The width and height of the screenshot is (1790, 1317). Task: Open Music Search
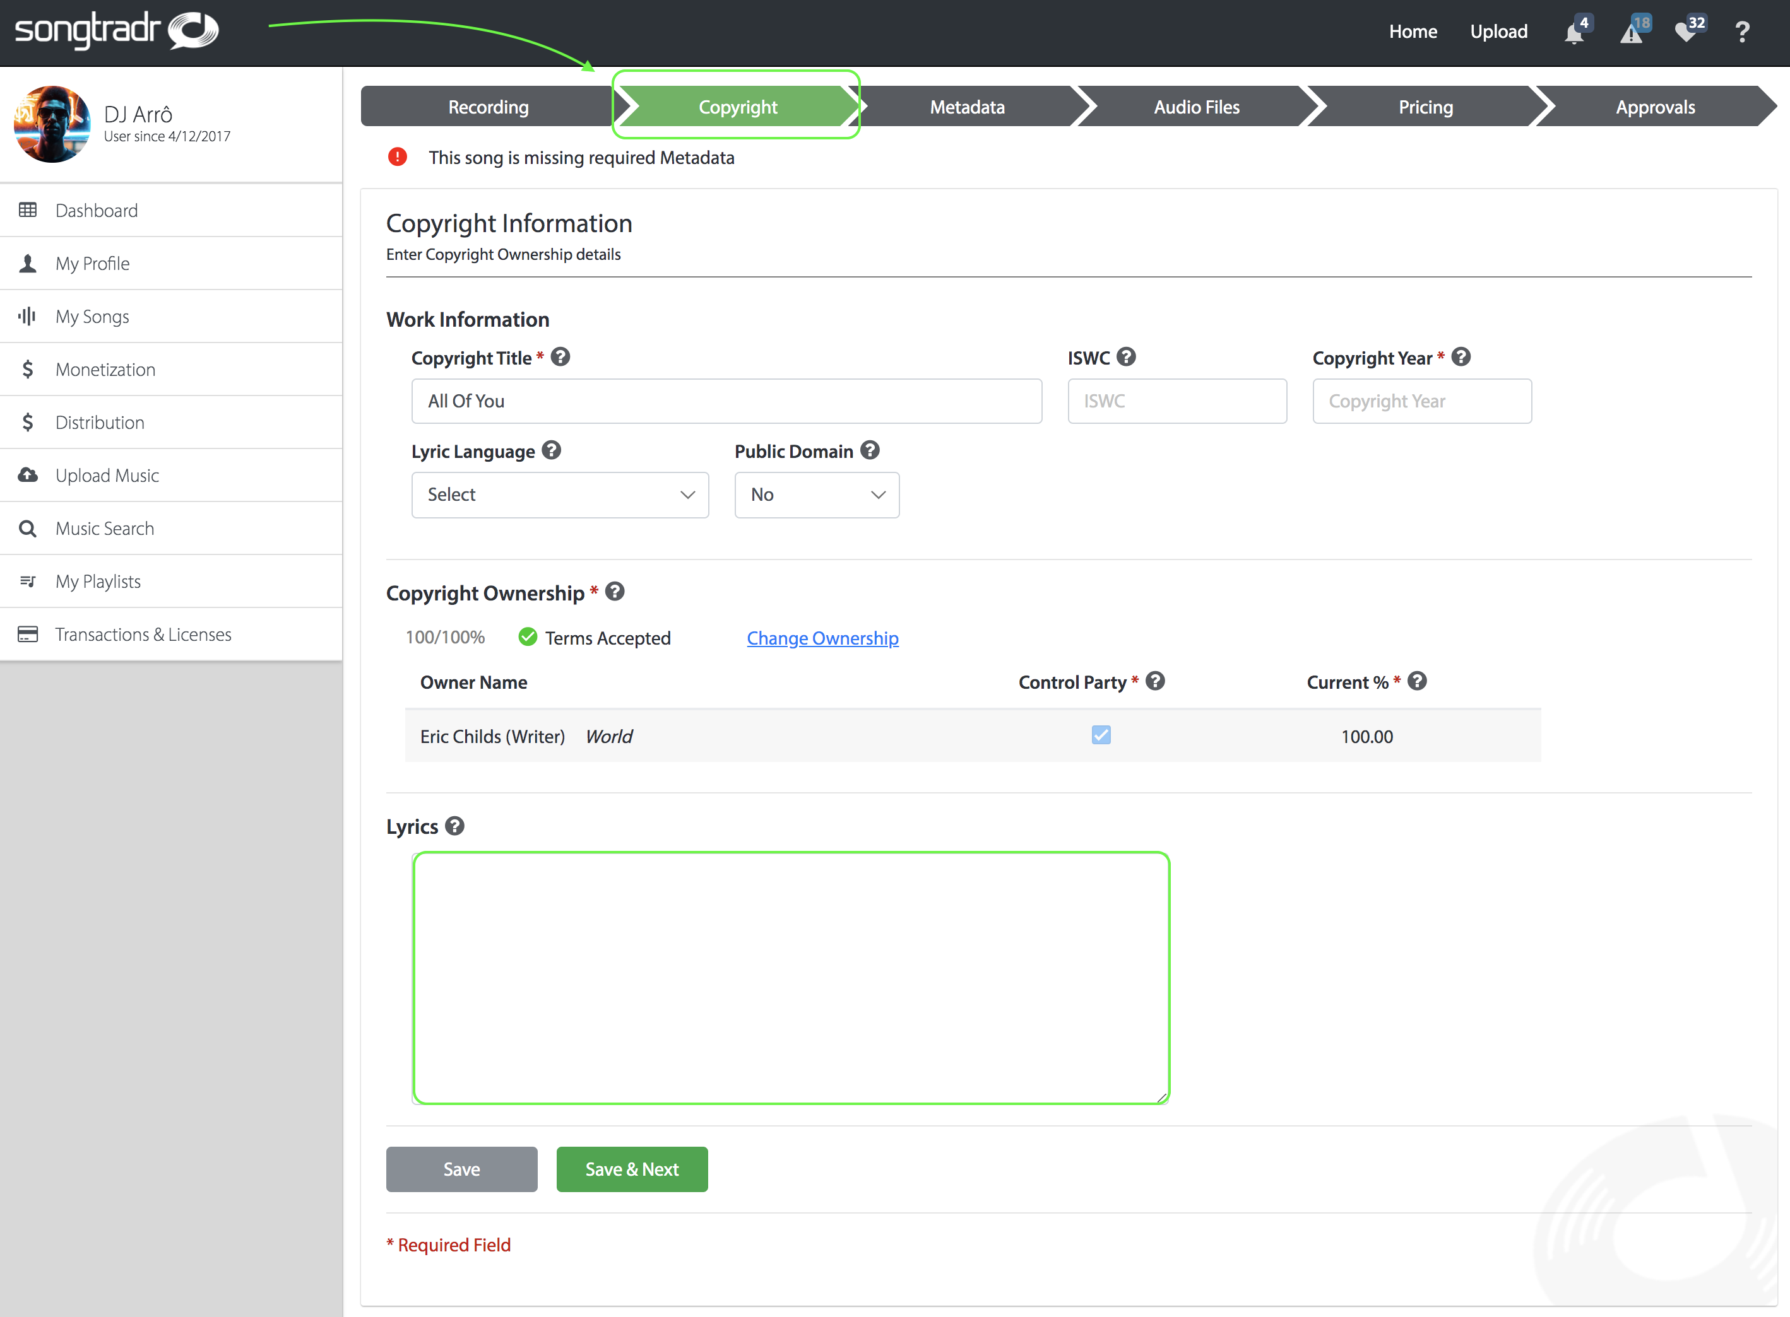pos(105,528)
